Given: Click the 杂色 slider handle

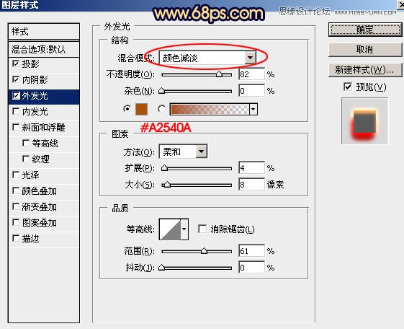Looking at the screenshot, I should (162, 91).
